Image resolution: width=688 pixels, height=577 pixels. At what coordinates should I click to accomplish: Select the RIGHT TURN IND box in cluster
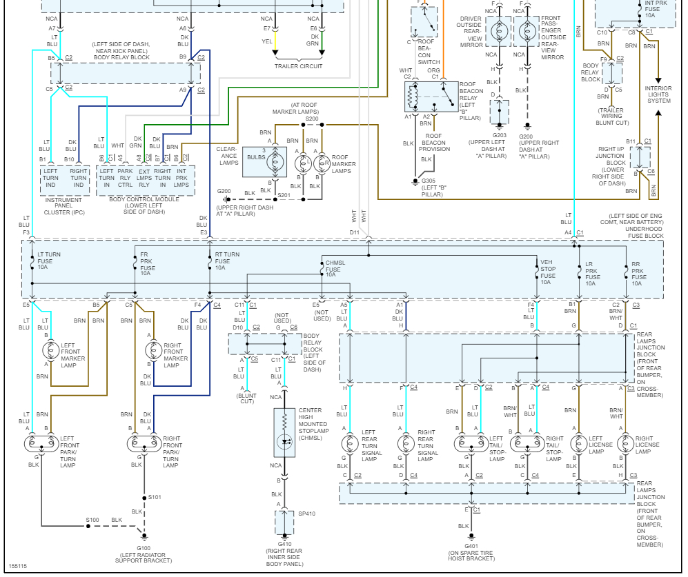[78, 178]
